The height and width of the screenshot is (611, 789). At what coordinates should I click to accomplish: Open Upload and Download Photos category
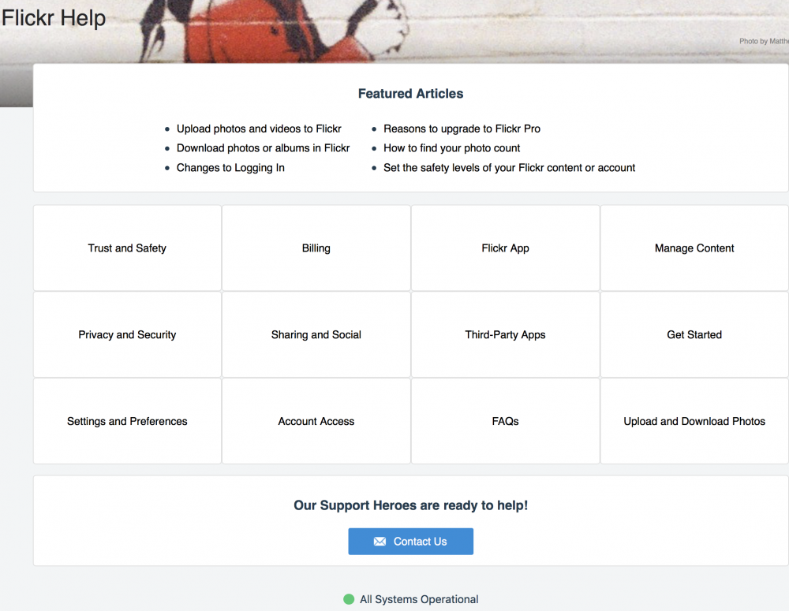click(694, 421)
